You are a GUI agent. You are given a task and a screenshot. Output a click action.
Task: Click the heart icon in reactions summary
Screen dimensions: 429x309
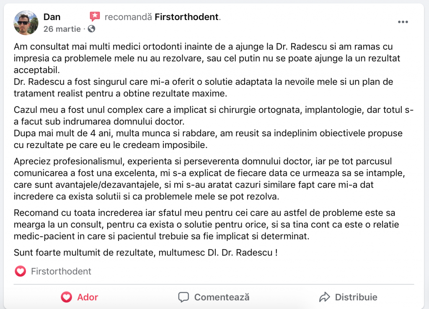[20, 271]
